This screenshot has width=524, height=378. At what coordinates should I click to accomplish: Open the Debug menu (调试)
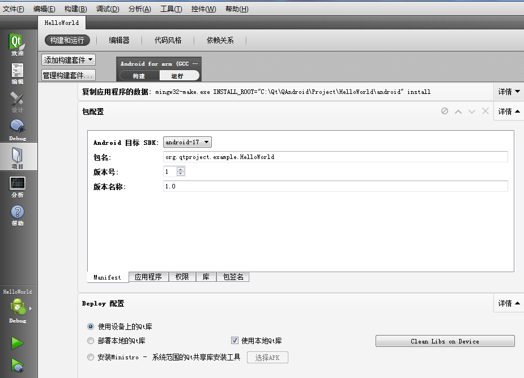(x=108, y=9)
